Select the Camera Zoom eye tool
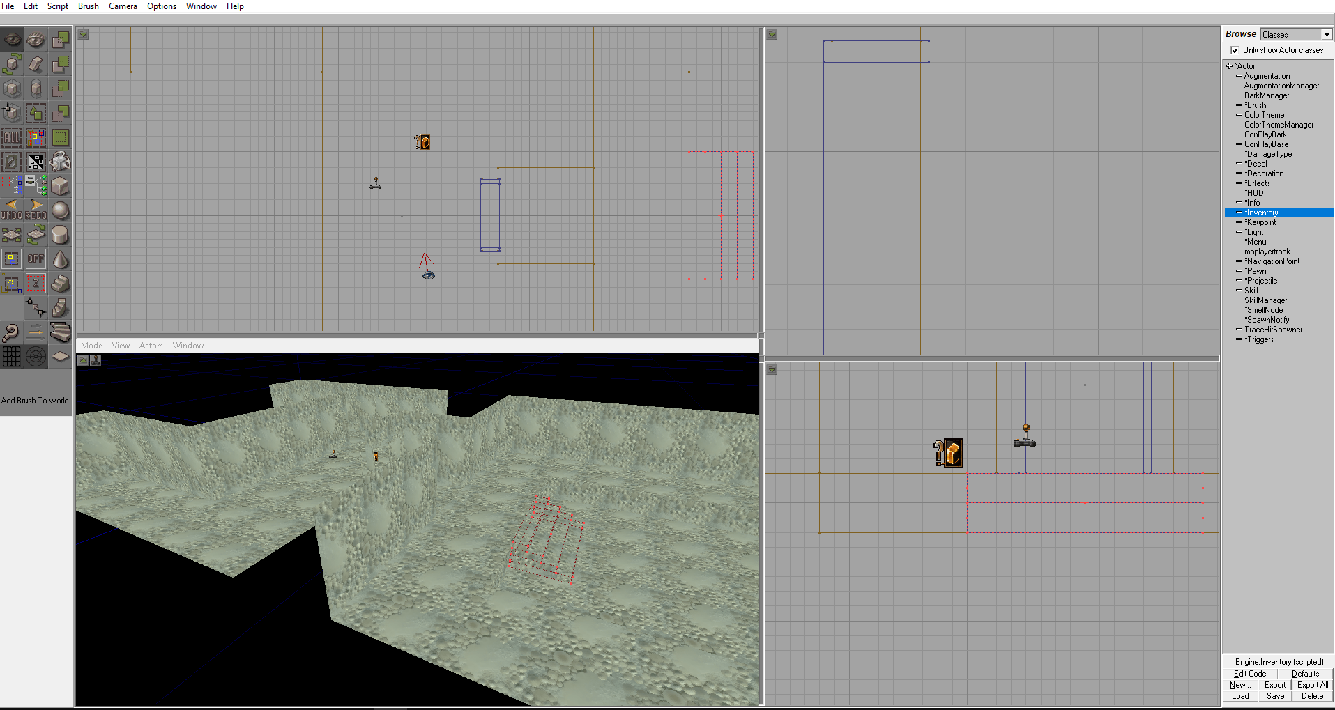 36,40
